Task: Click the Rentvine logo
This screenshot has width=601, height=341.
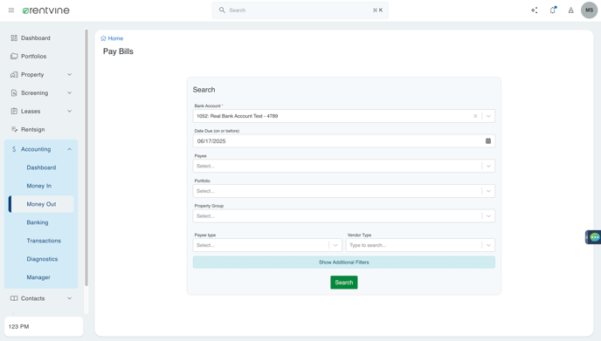Action: [46, 10]
